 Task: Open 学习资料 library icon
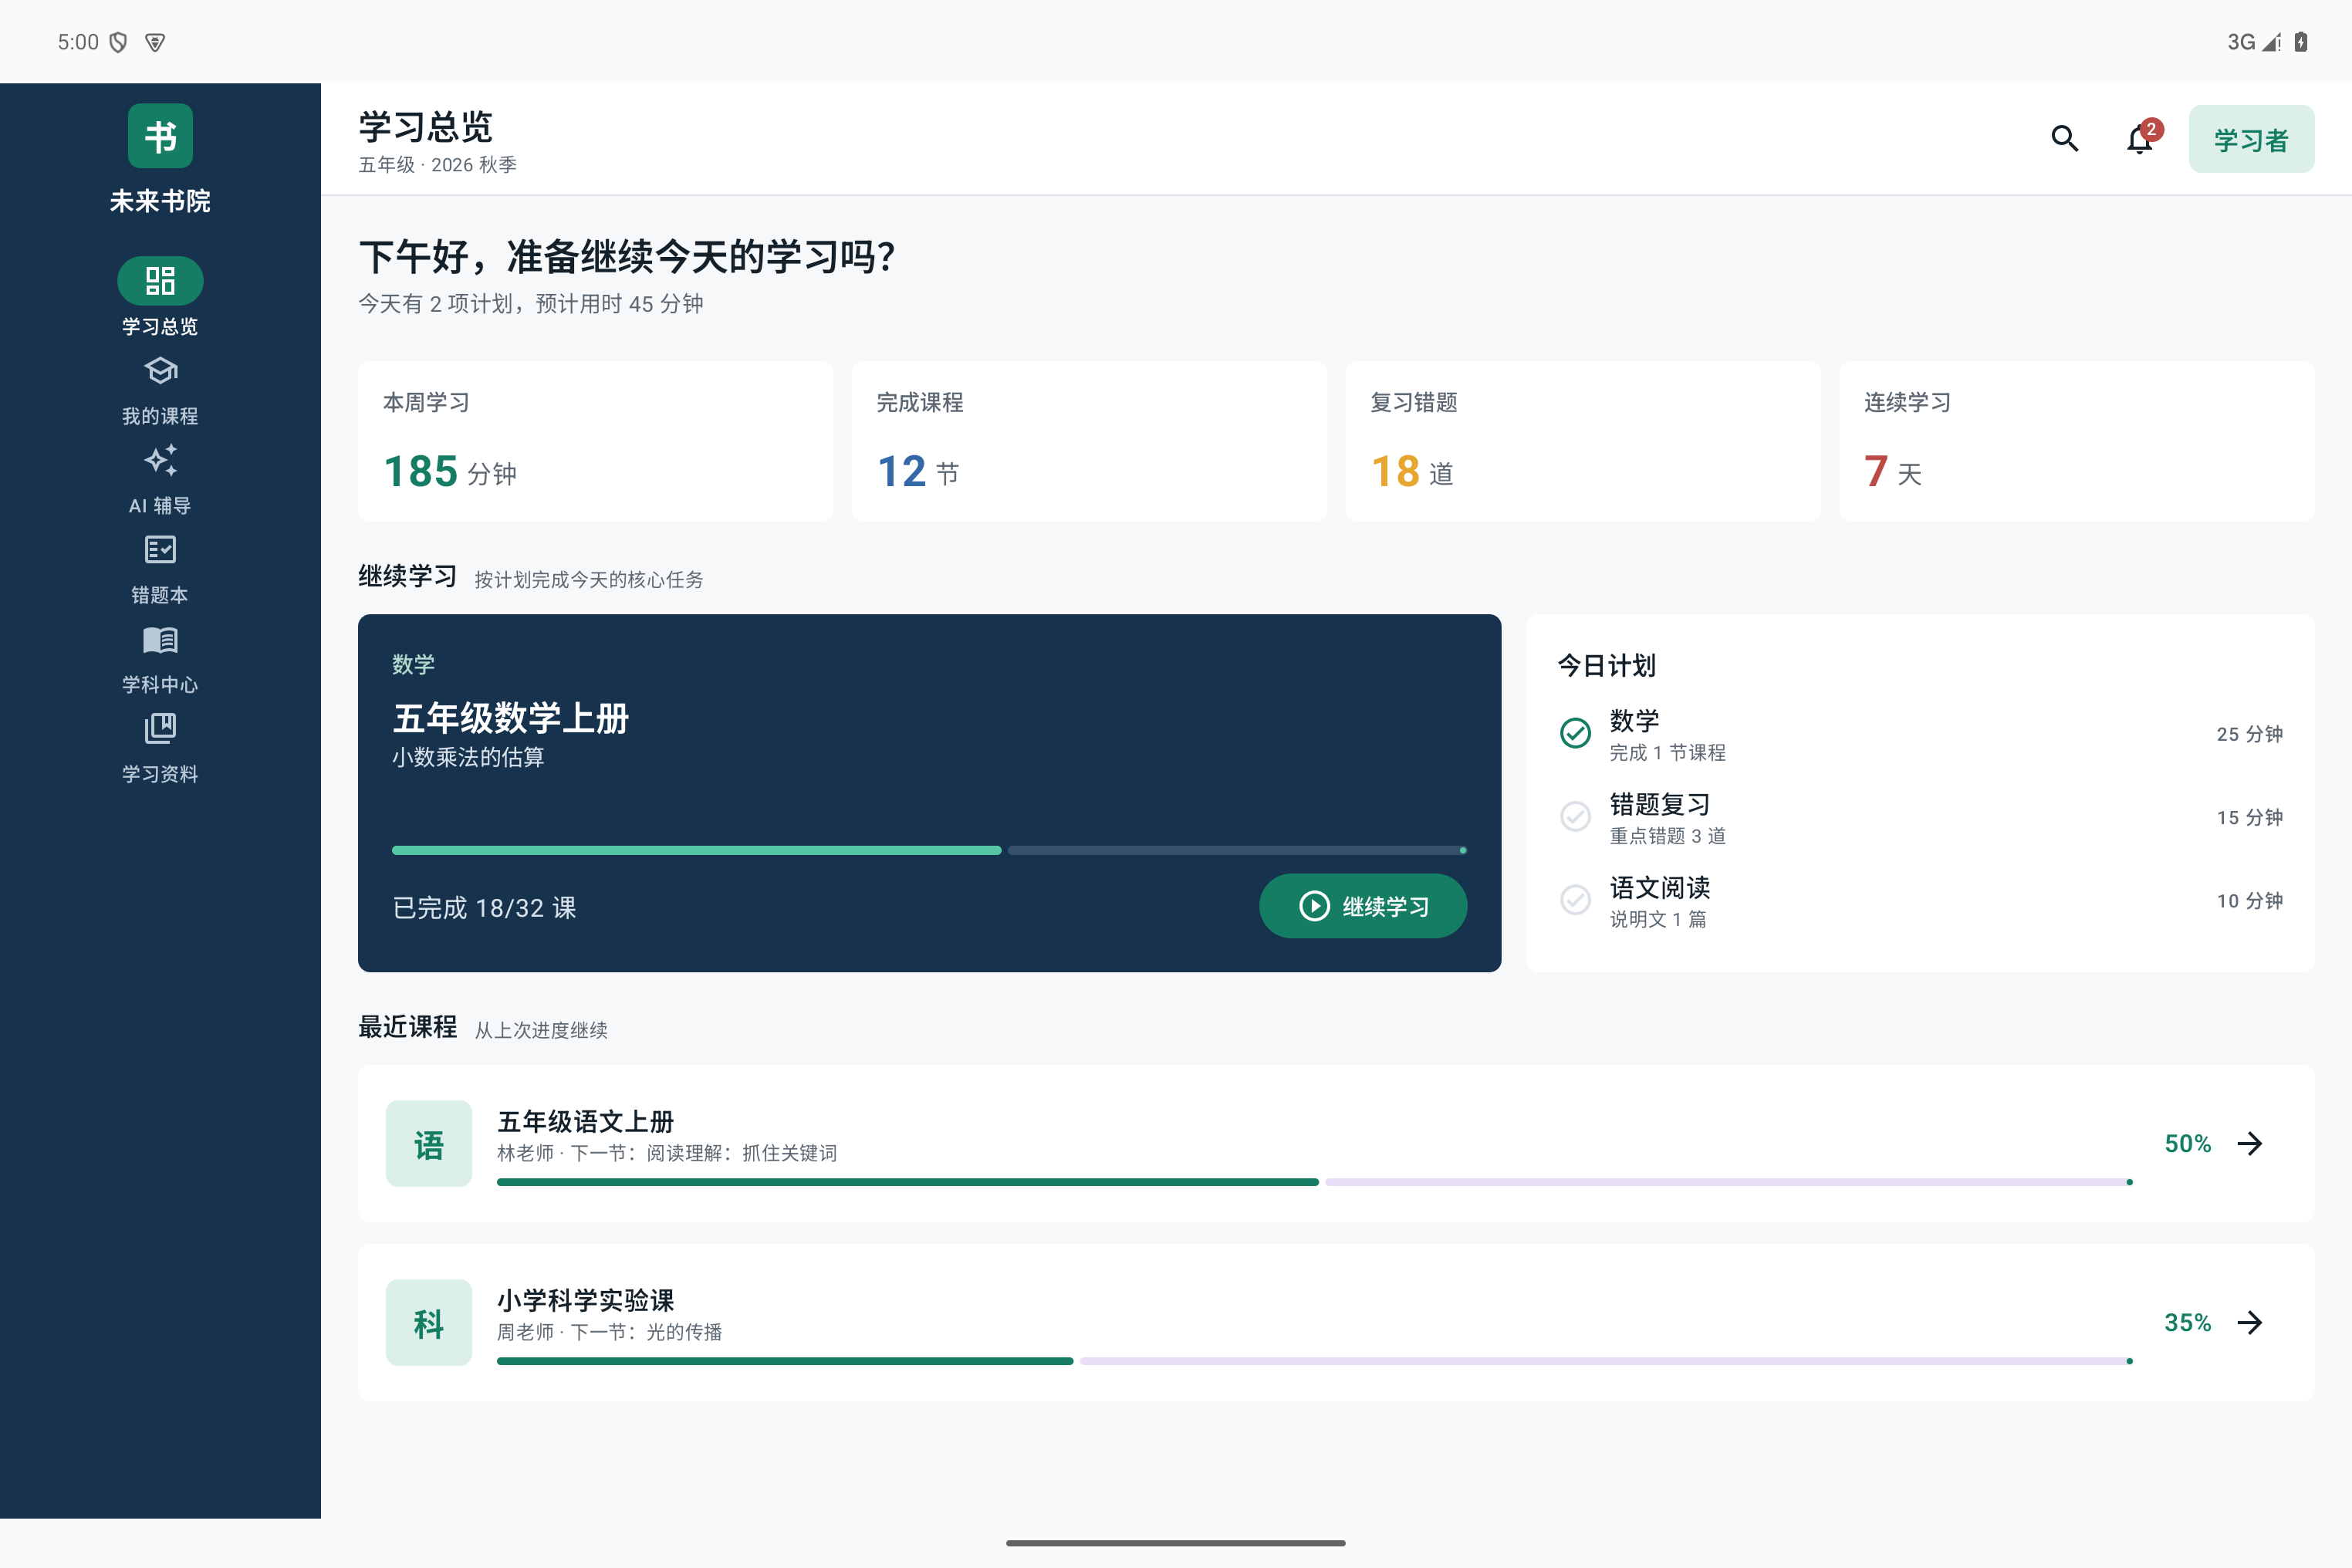(x=160, y=728)
